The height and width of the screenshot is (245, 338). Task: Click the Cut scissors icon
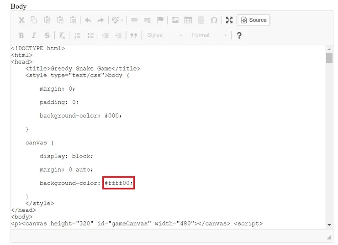[21, 20]
